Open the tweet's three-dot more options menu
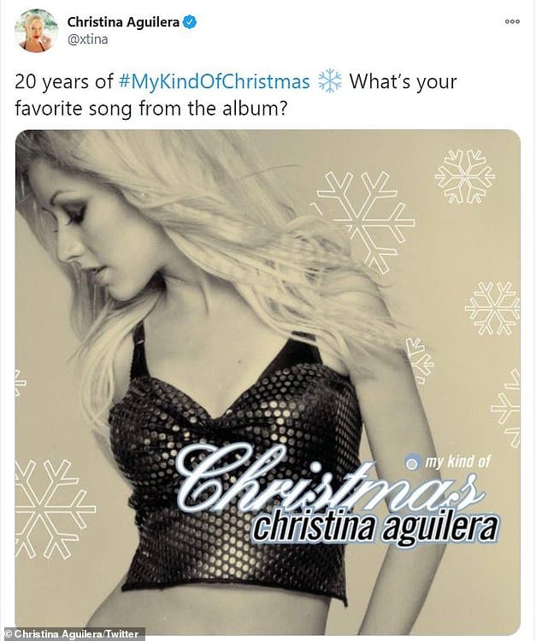The image size is (542, 641). click(x=512, y=21)
